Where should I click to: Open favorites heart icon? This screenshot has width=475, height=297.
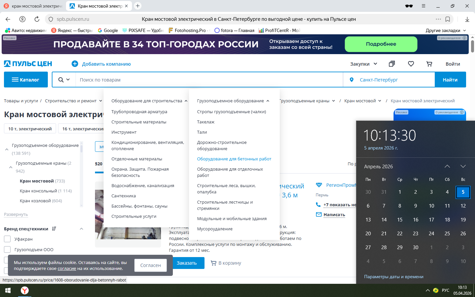tap(411, 64)
